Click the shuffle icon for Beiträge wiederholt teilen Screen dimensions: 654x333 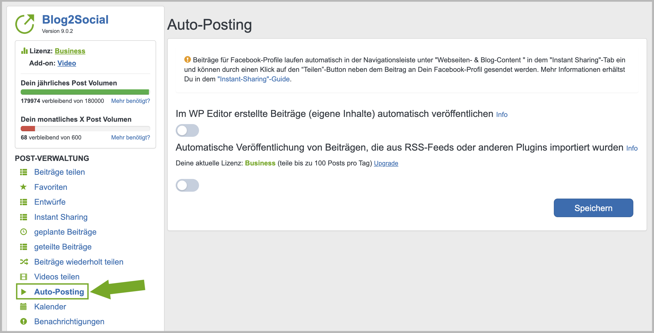pyautogui.click(x=24, y=262)
